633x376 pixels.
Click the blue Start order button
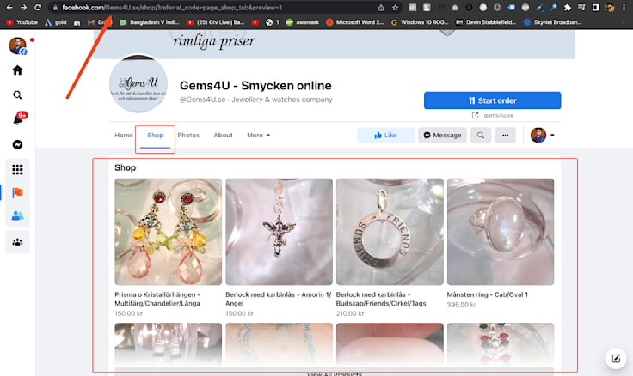[492, 100]
